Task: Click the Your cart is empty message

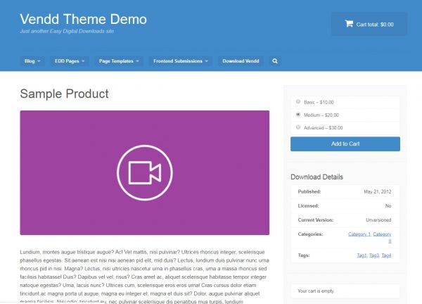Action: point(316,291)
